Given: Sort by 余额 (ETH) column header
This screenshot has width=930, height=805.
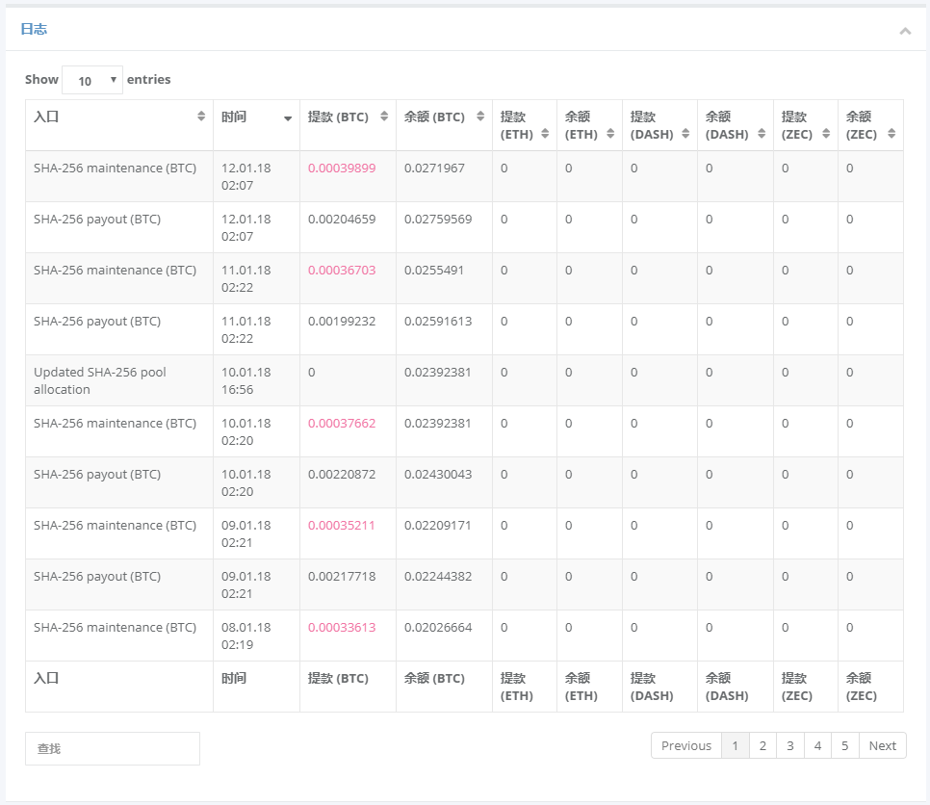Looking at the screenshot, I should 589,125.
